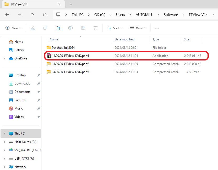Open the View layout dropdown
218x170 pixels.
(138, 28)
